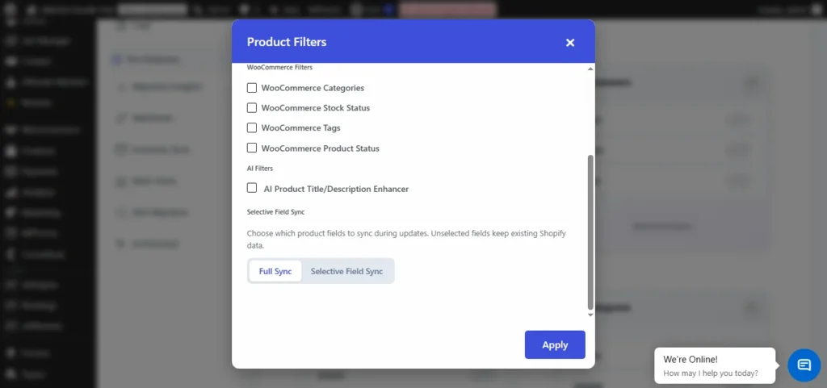Toggle the WooCommerce Product Status checkbox
Viewport: 827px width, 388px height.
[252, 148]
